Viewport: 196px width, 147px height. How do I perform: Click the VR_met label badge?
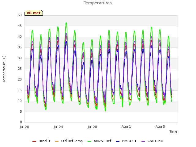(x=34, y=13)
